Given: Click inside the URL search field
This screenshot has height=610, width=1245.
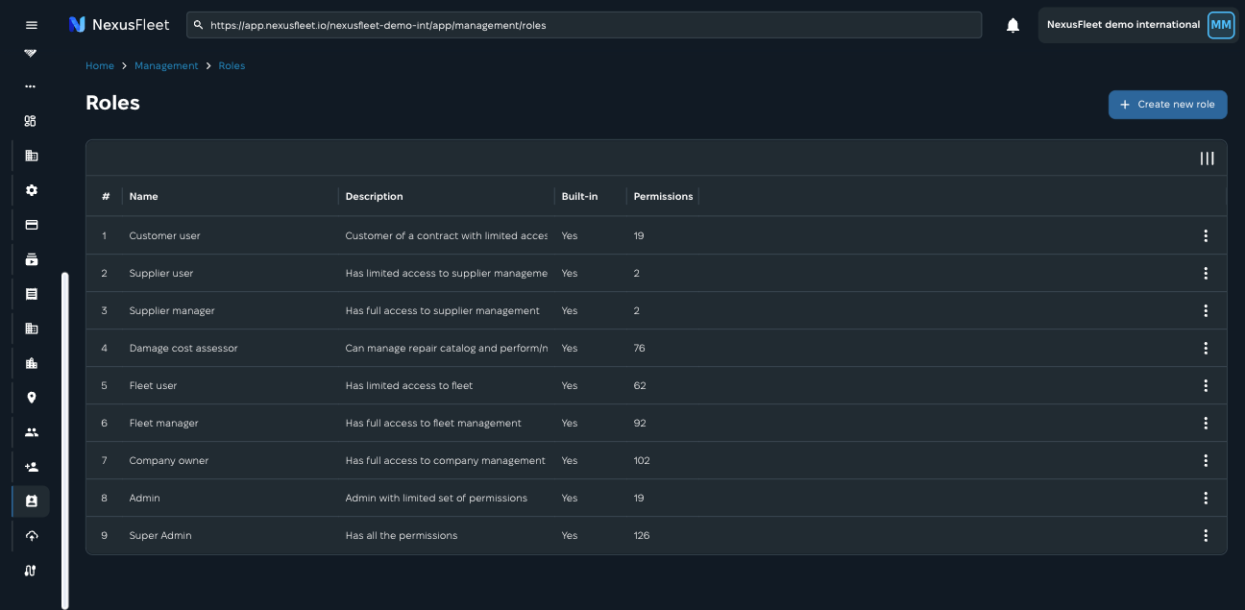Looking at the screenshot, I should point(584,25).
